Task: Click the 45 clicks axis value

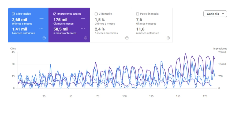Action: tap(13, 52)
